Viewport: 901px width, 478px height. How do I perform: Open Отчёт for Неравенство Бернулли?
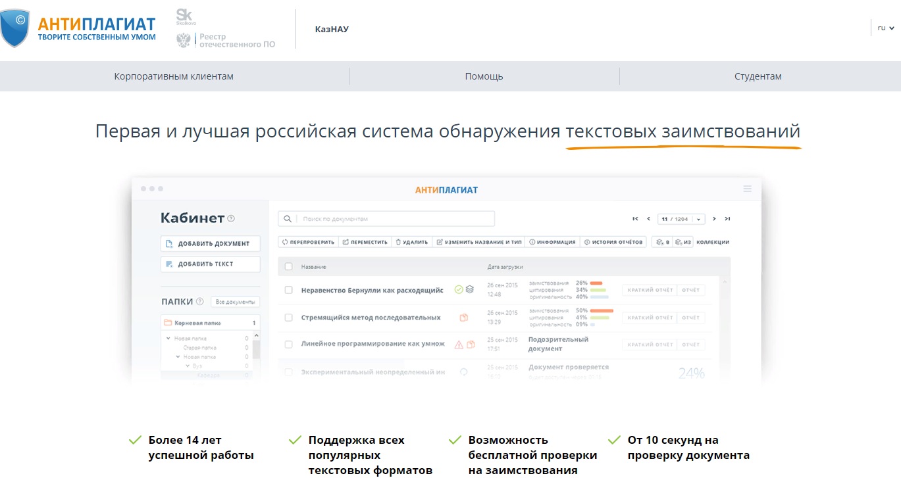(690, 290)
